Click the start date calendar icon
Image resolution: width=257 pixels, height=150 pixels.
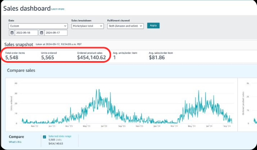[12, 33]
